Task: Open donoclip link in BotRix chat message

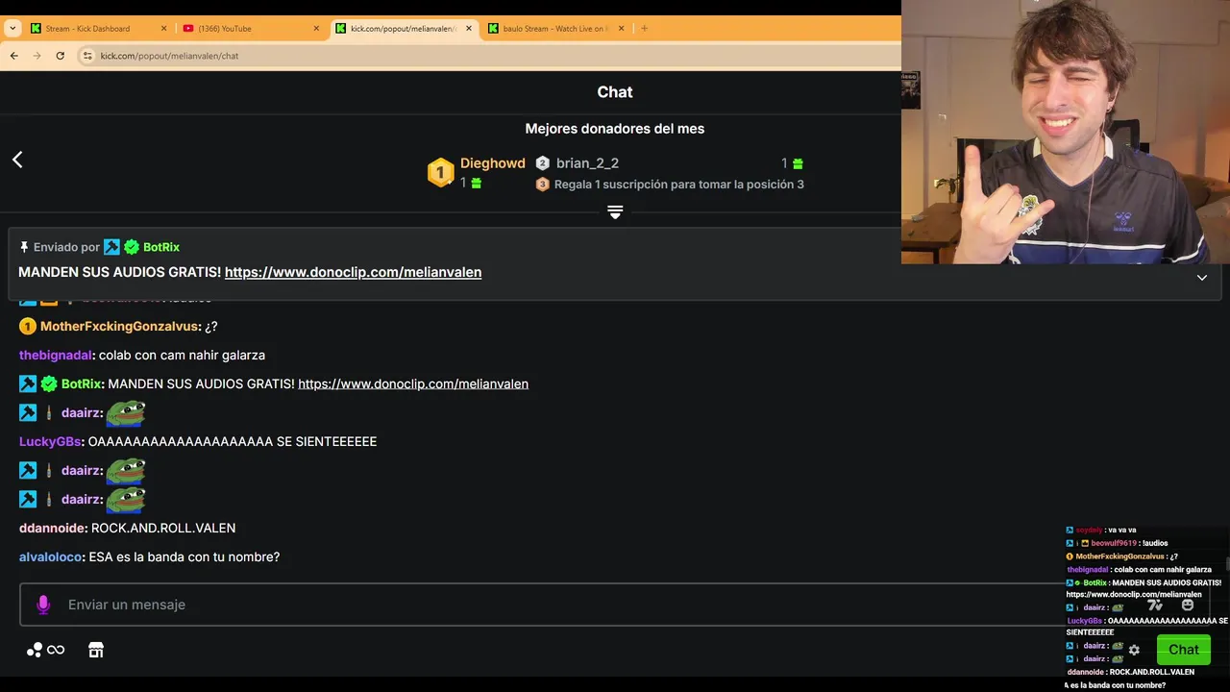Action: pyautogui.click(x=413, y=383)
